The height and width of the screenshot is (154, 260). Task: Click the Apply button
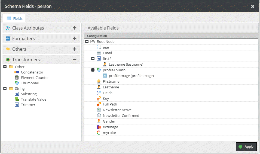(246, 147)
